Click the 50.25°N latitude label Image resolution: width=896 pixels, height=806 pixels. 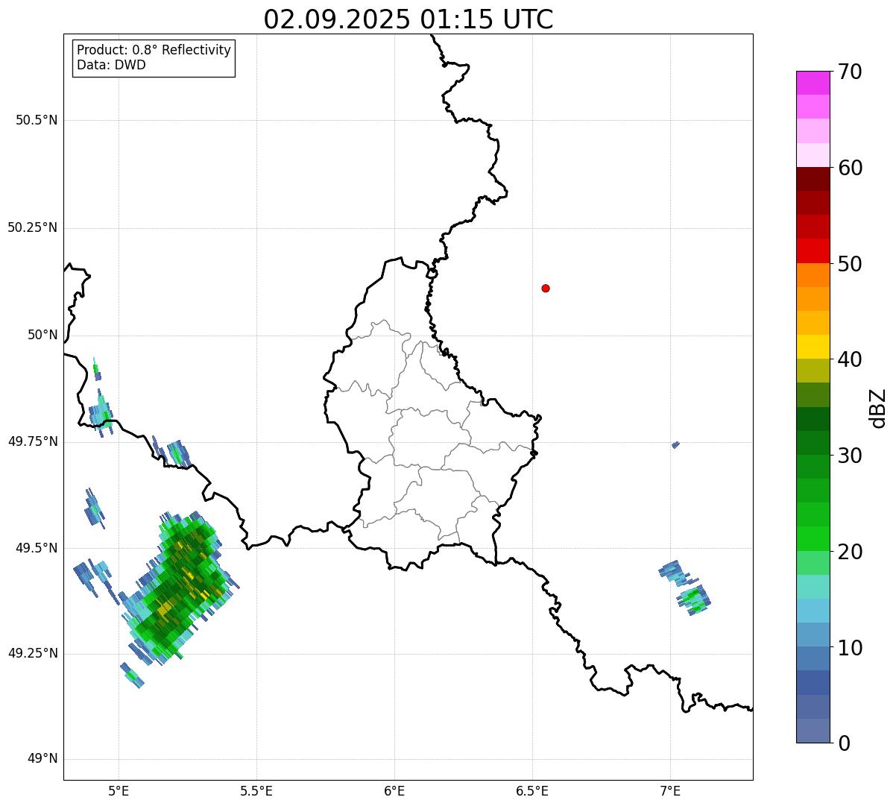33,227
